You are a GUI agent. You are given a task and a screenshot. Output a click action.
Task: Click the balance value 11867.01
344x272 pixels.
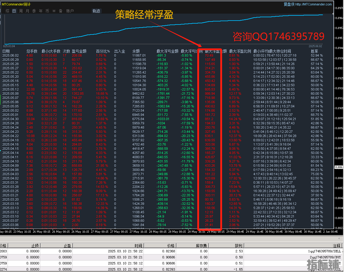(x=139, y=55)
